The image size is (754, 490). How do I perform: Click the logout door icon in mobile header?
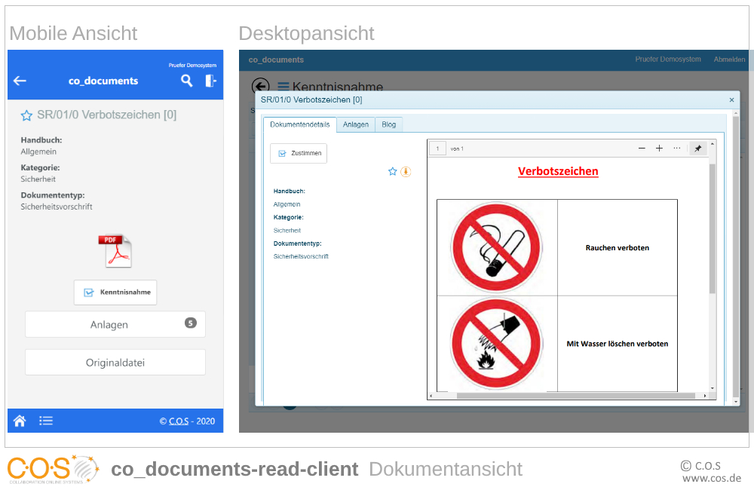click(x=210, y=81)
